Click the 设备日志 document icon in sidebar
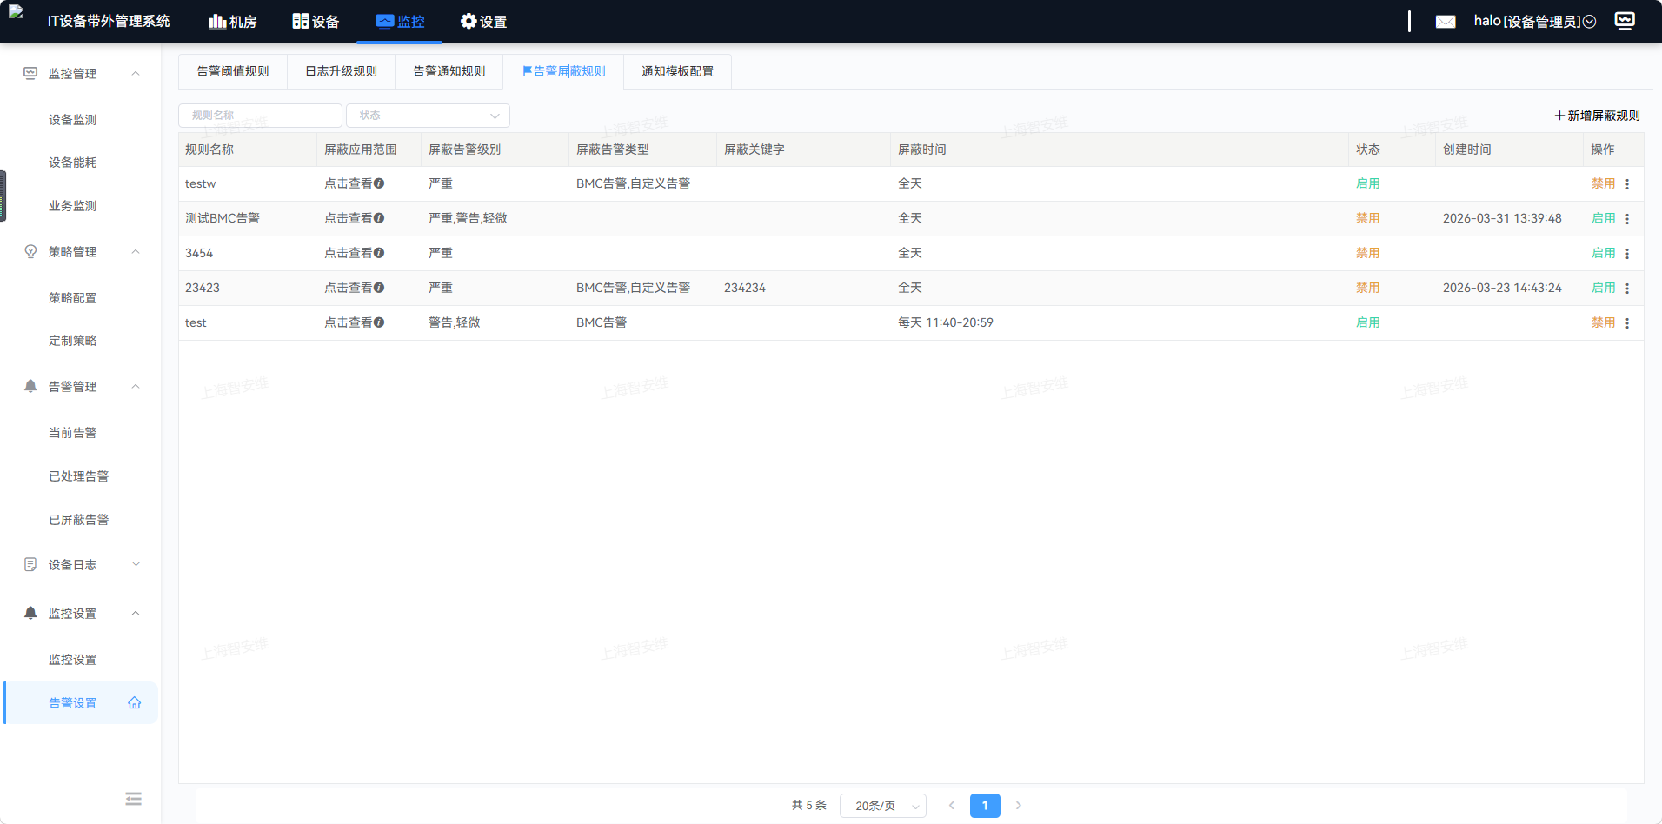 pos(30,565)
